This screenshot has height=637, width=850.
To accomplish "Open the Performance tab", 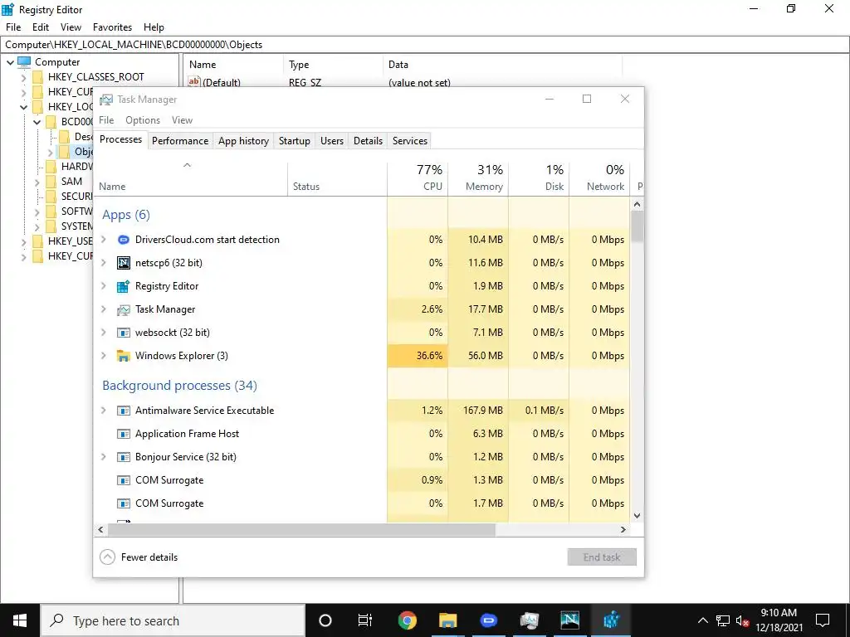I will tap(180, 141).
